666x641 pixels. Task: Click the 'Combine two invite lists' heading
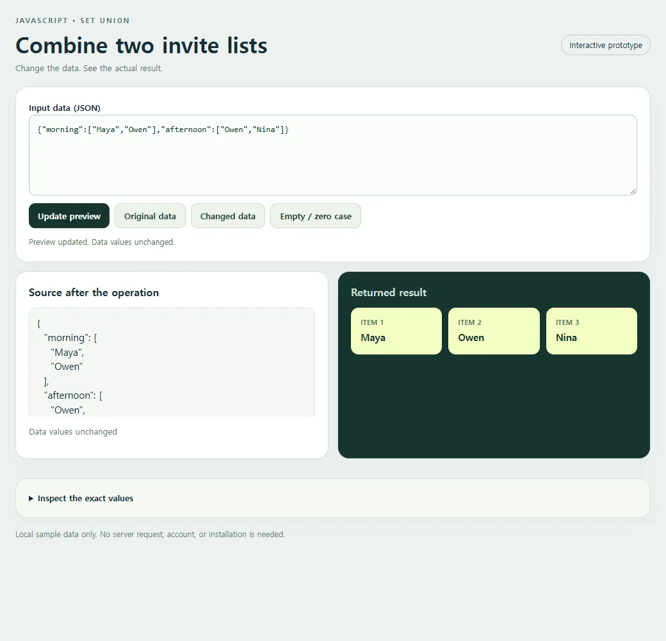pos(142,46)
